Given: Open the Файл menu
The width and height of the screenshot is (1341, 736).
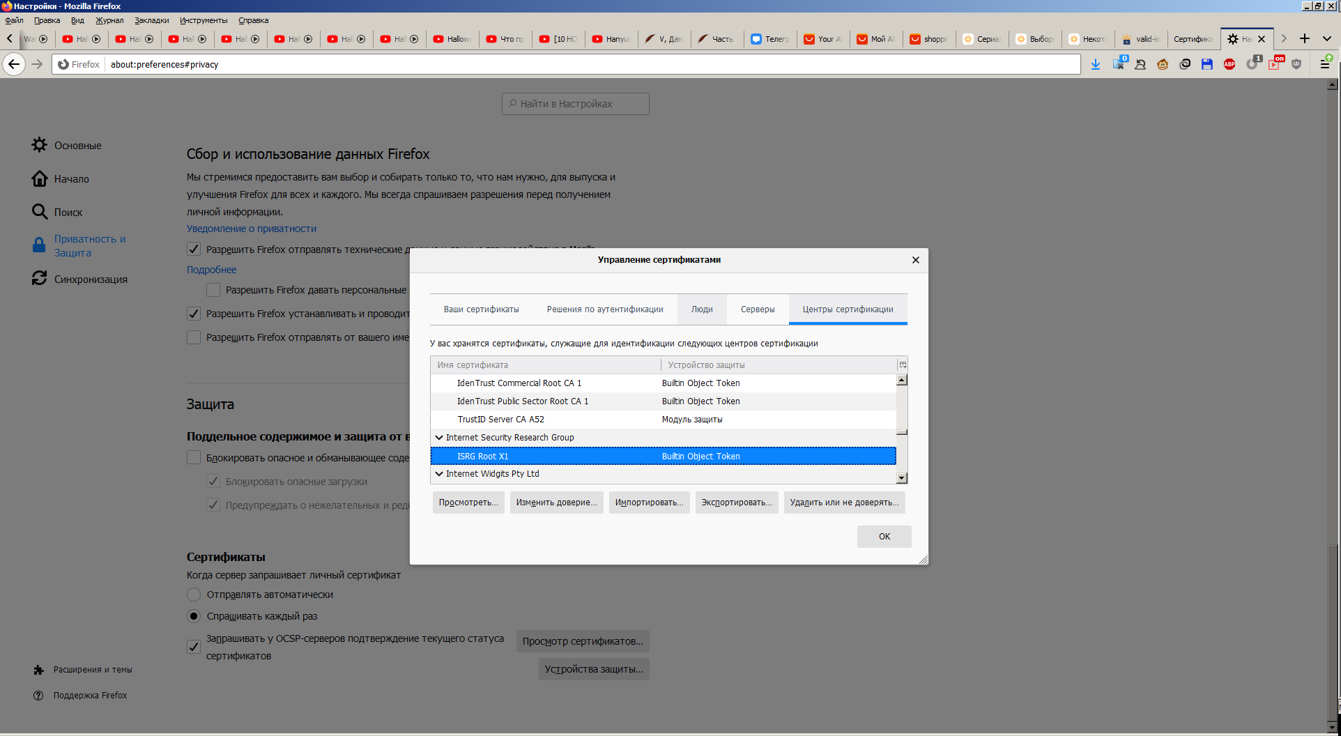Looking at the screenshot, I should pyautogui.click(x=15, y=20).
